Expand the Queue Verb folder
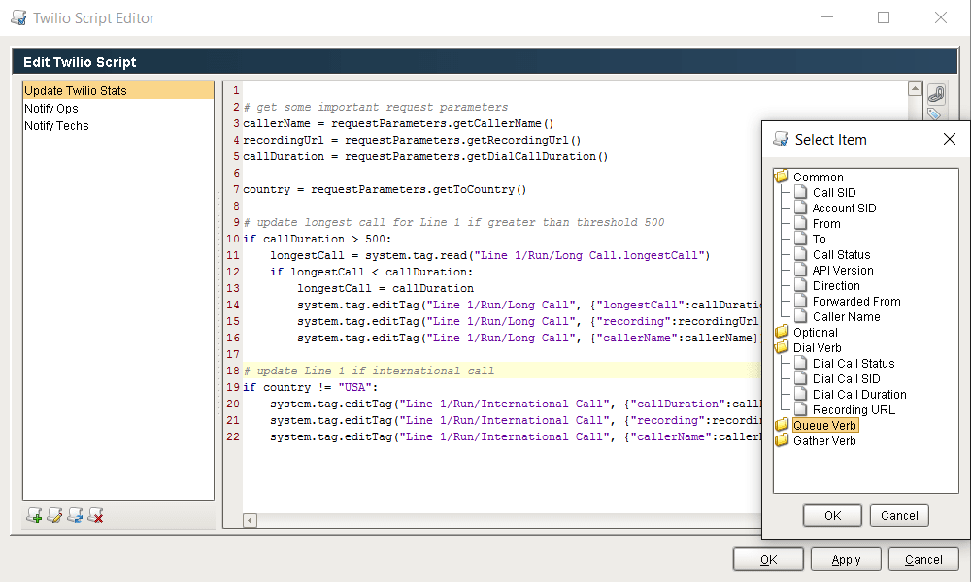The image size is (971, 582). 782,425
